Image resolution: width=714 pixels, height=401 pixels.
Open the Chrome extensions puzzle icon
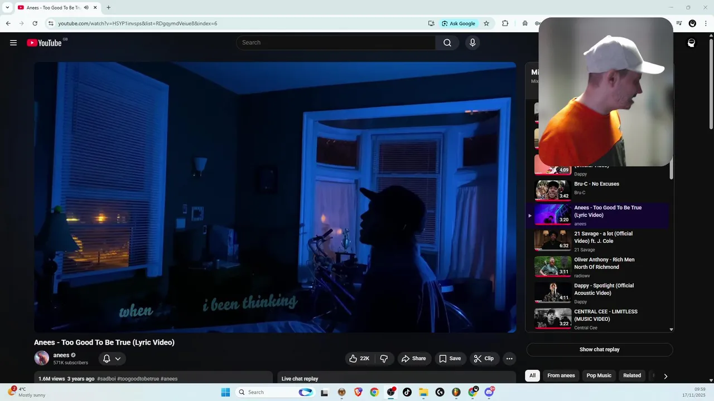click(x=505, y=23)
